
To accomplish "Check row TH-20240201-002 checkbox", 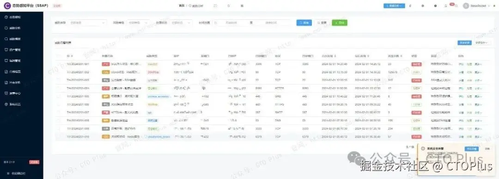I will 58,72.
